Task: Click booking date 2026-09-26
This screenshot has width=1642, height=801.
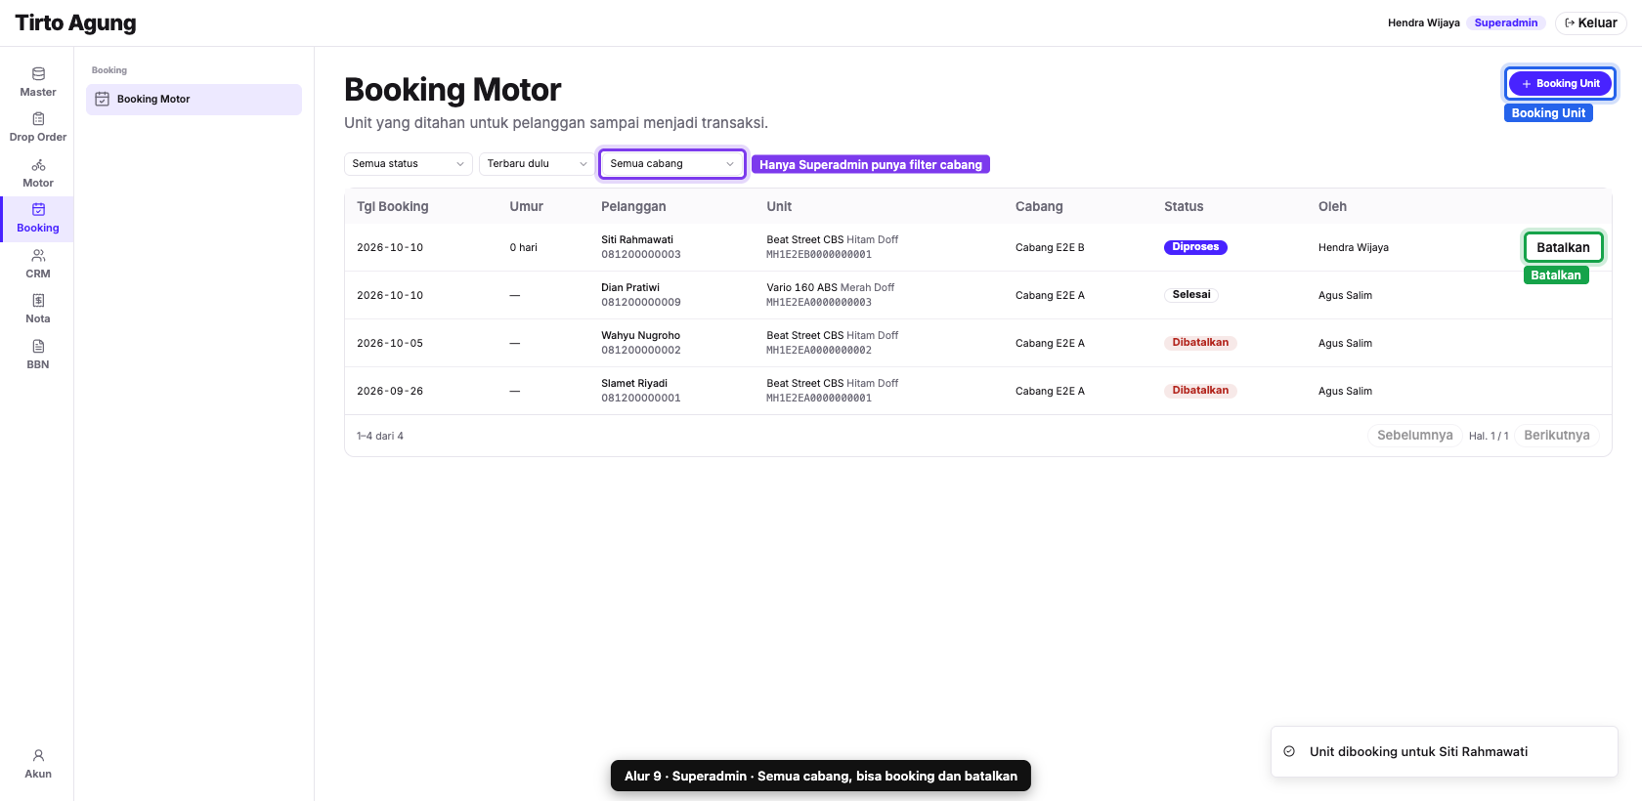Action: pos(390,392)
